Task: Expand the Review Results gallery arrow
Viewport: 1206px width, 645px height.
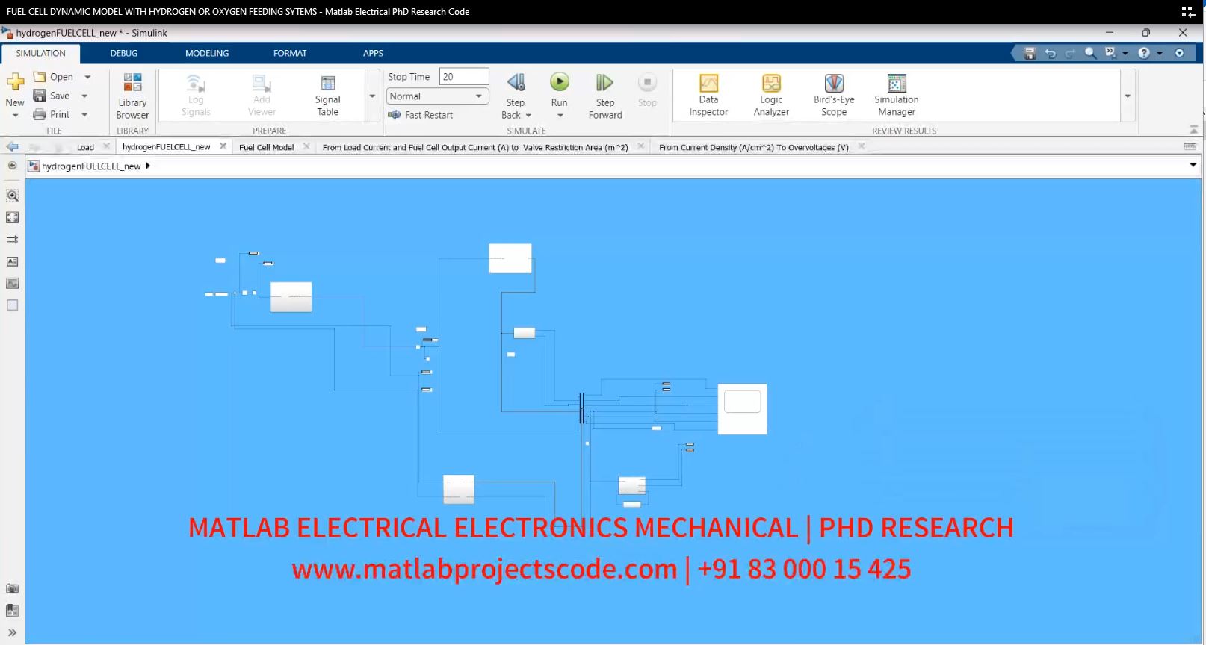Action: point(1128,96)
